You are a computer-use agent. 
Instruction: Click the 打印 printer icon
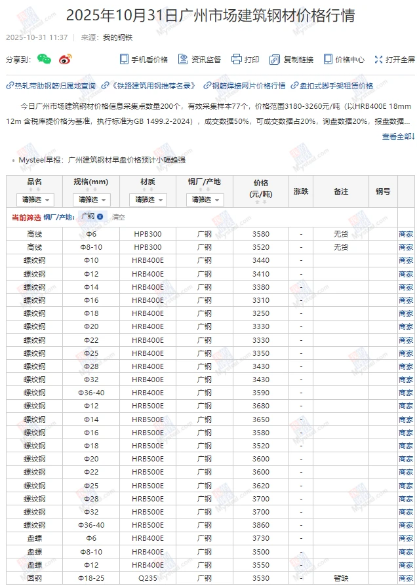[236, 60]
